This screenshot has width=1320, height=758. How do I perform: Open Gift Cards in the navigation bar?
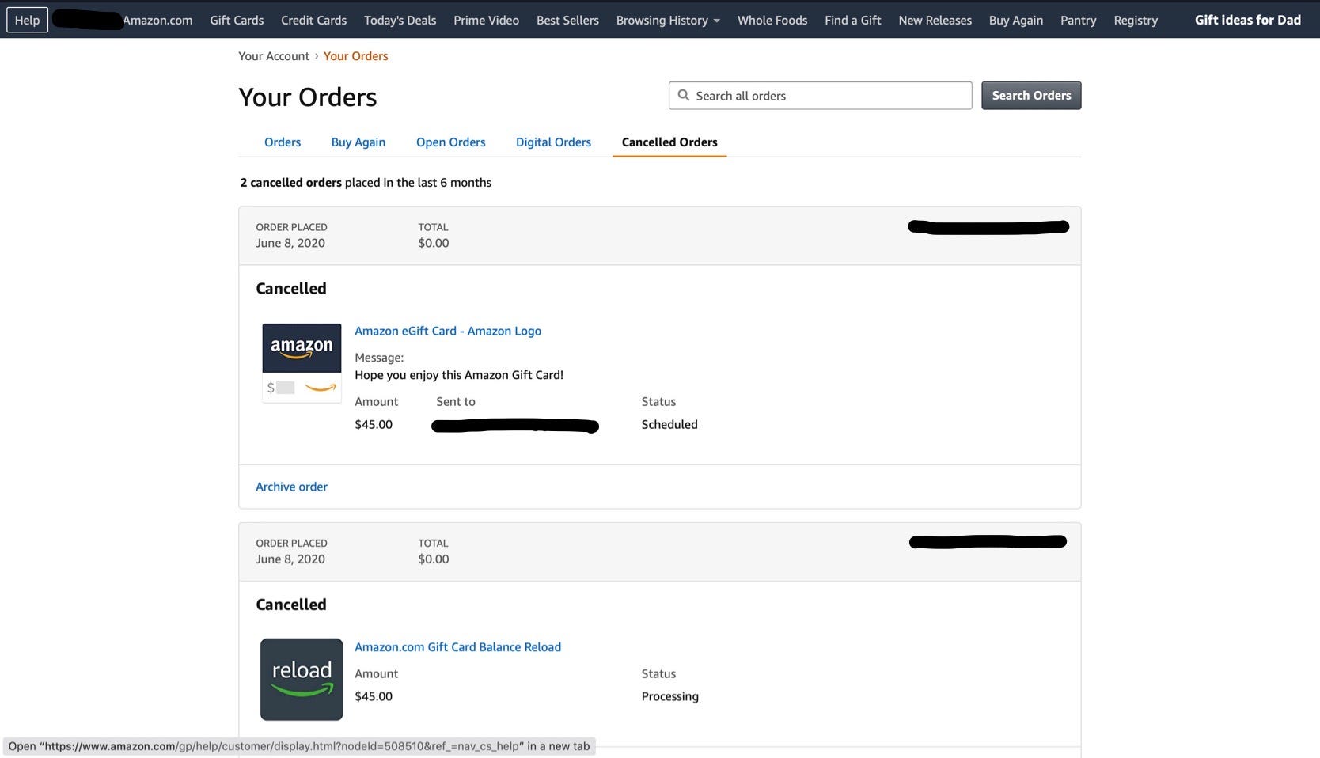pyautogui.click(x=235, y=20)
